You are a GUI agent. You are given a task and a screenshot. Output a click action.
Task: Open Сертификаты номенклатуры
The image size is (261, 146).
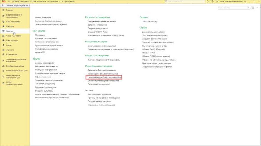coord(46,49)
